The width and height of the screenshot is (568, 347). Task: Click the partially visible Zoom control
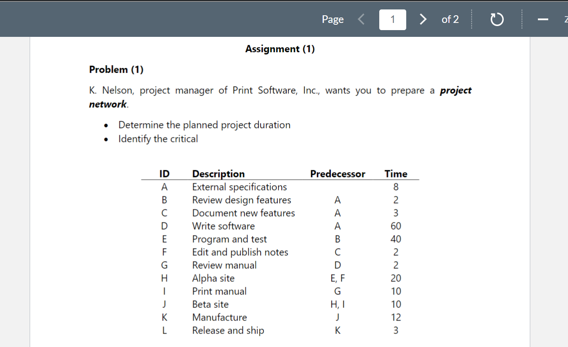(x=565, y=19)
